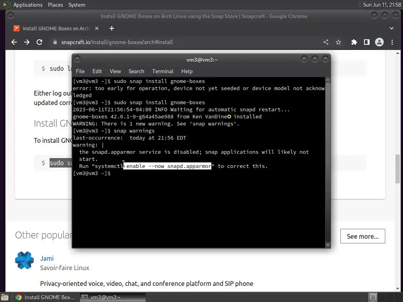The width and height of the screenshot is (403, 302).
Task: Open terminal Search menu
Action: 136,71
